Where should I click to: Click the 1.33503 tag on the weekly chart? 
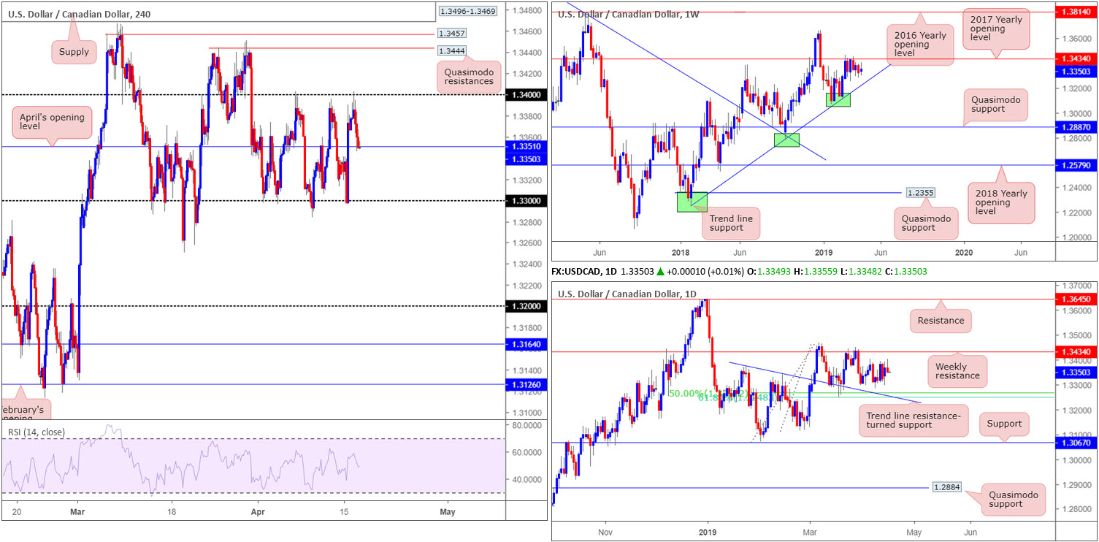1077,71
